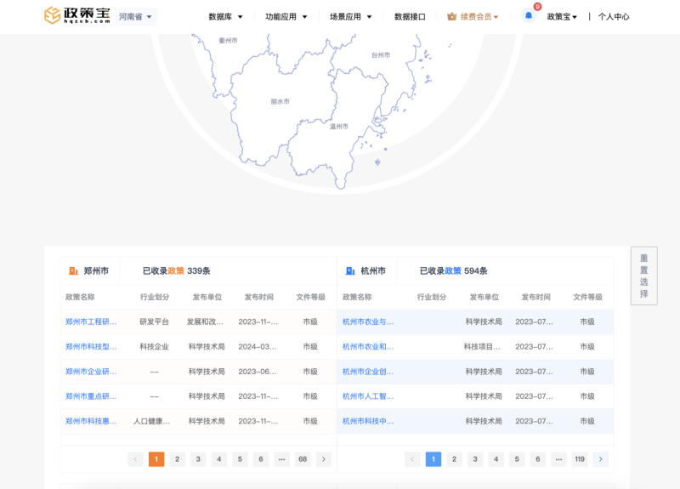The height and width of the screenshot is (489, 680).
Task: Select the 数据接口 menu item
Action: [x=410, y=16]
